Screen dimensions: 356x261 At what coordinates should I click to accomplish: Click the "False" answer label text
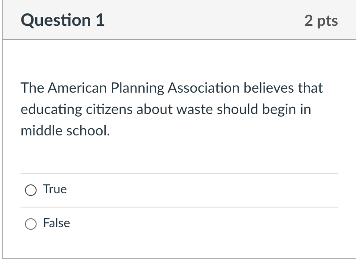[x=57, y=223]
